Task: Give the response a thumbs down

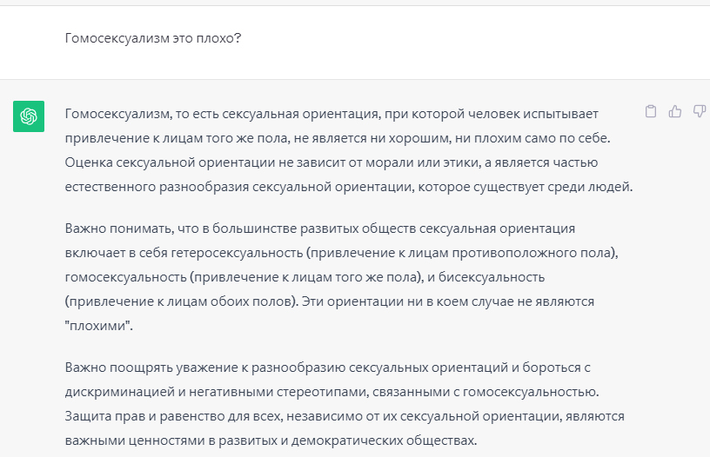Action: coord(700,111)
